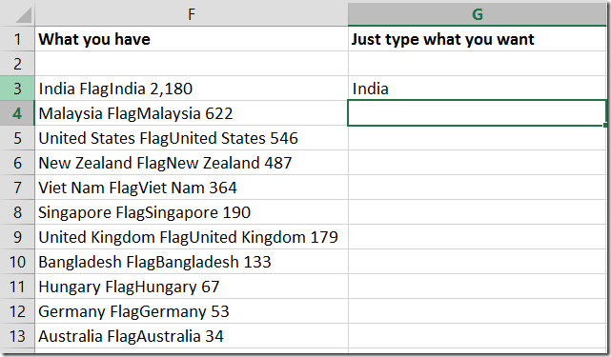The height and width of the screenshot is (357, 611).
Task: Select cell 'India FlagIndia 2,180'
Action: [x=192, y=89]
